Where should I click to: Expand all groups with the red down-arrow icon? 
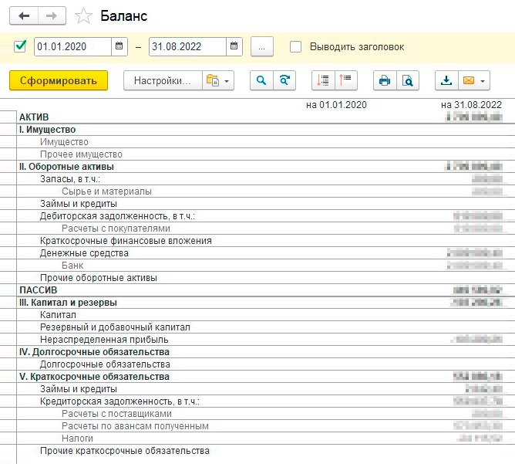(x=323, y=80)
